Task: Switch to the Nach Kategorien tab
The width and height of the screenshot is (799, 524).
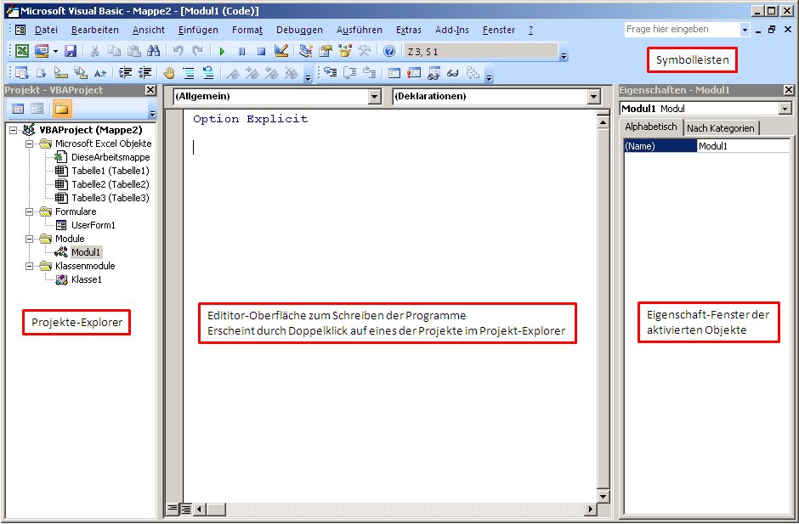Action: click(721, 128)
